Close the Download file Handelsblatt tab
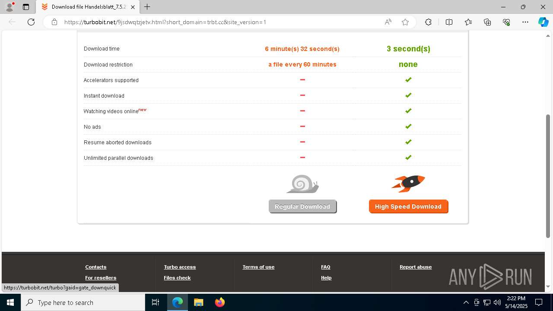Screen dimensions: 553x311 (x=133, y=7)
